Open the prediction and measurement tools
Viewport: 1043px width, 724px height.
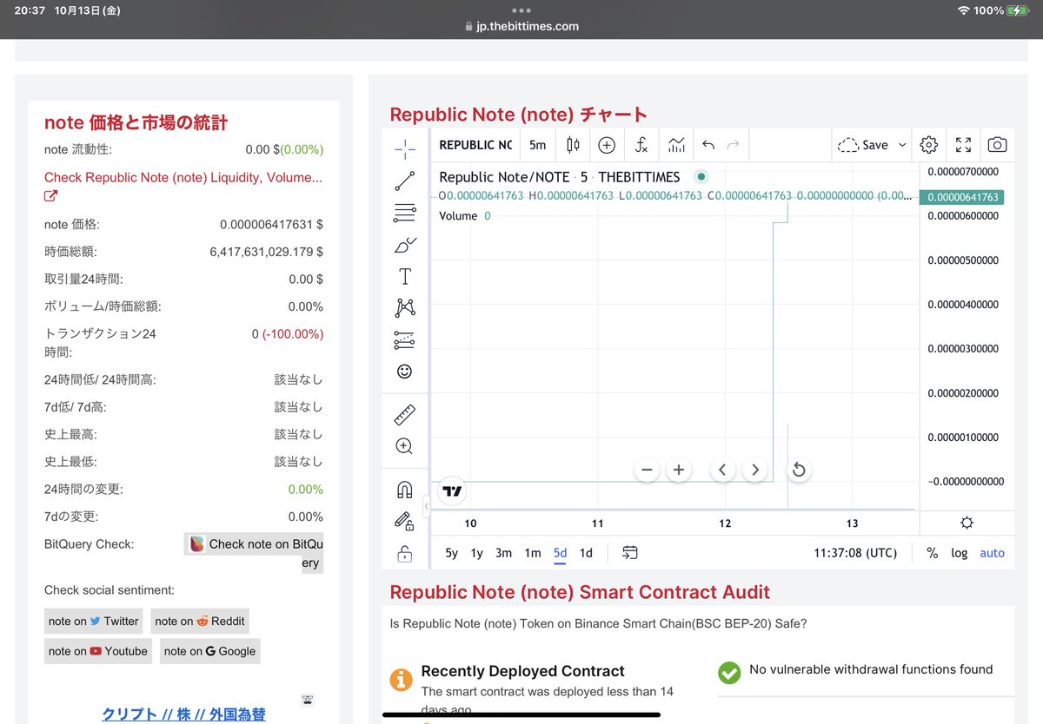tap(404, 339)
